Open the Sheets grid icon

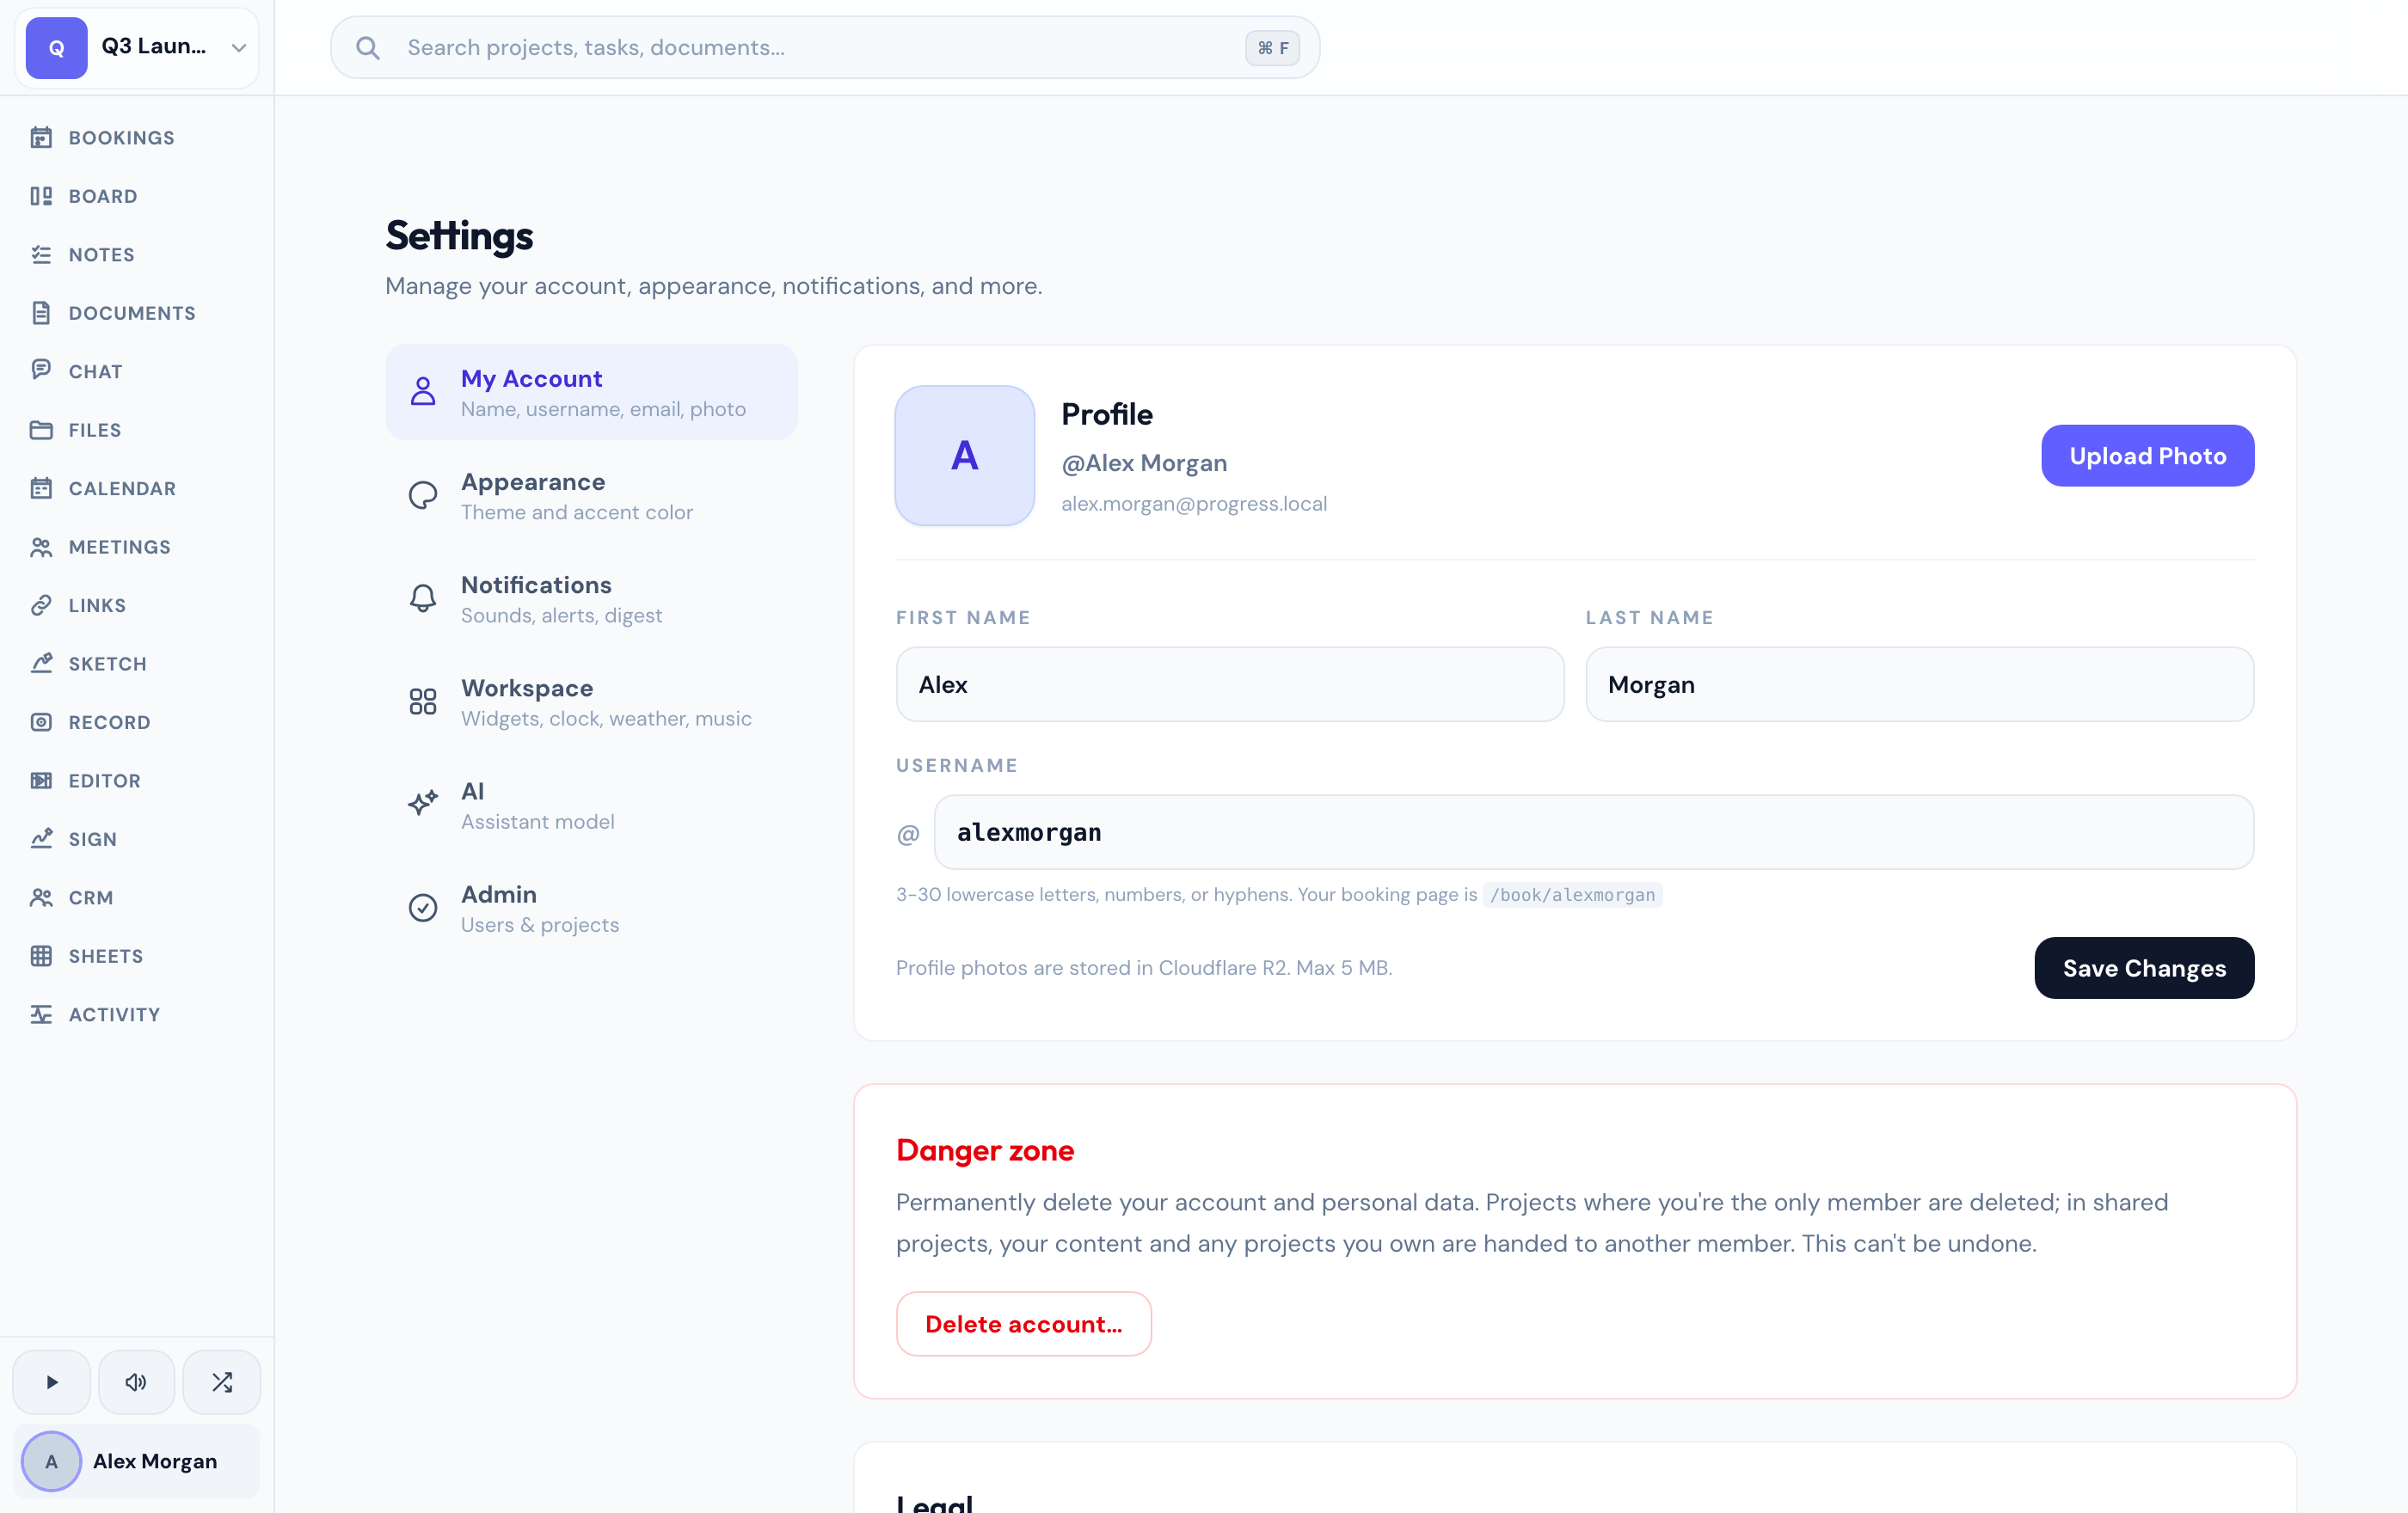point(41,955)
